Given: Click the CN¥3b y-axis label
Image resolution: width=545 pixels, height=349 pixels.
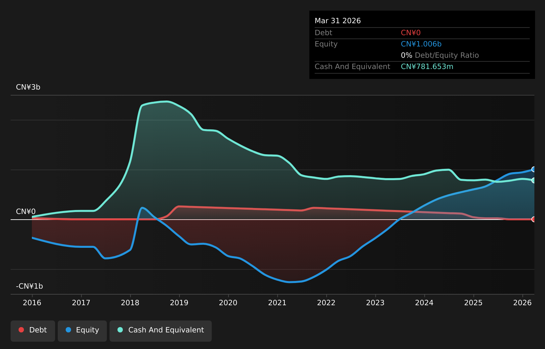Looking at the screenshot, I should tap(28, 87).
